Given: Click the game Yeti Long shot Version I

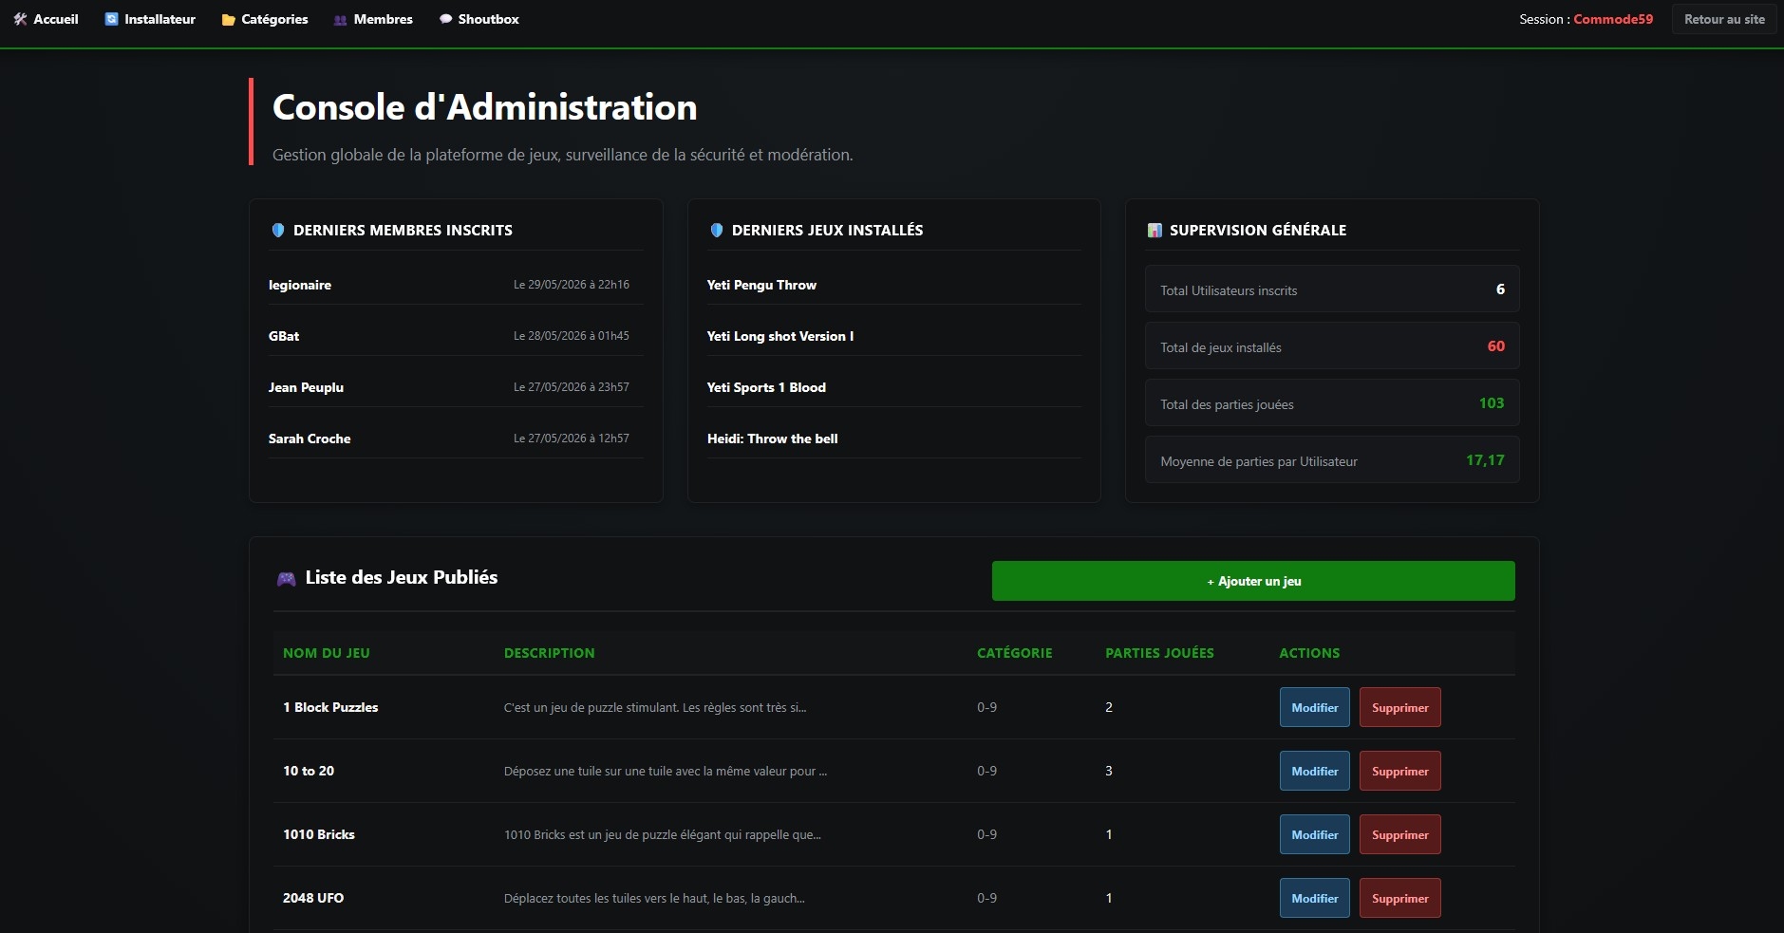Looking at the screenshot, I should click(x=780, y=336).
